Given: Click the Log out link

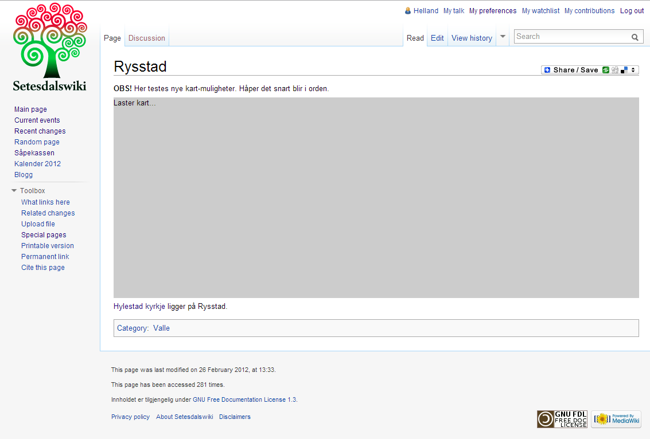Looking at the screenshot, I should 632,11.
